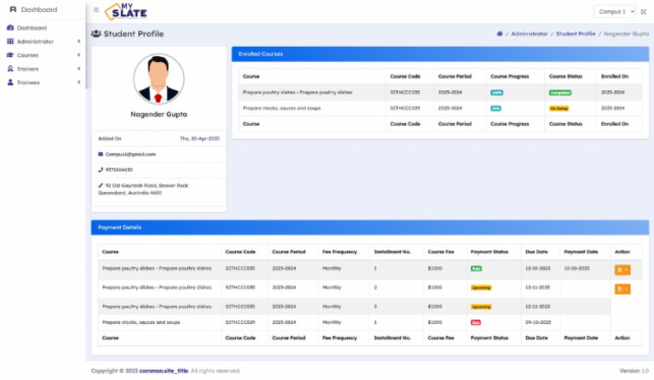Click the Administrator grid icon in sidebar
Screen dimensions: 654x380
click(10, 42)
